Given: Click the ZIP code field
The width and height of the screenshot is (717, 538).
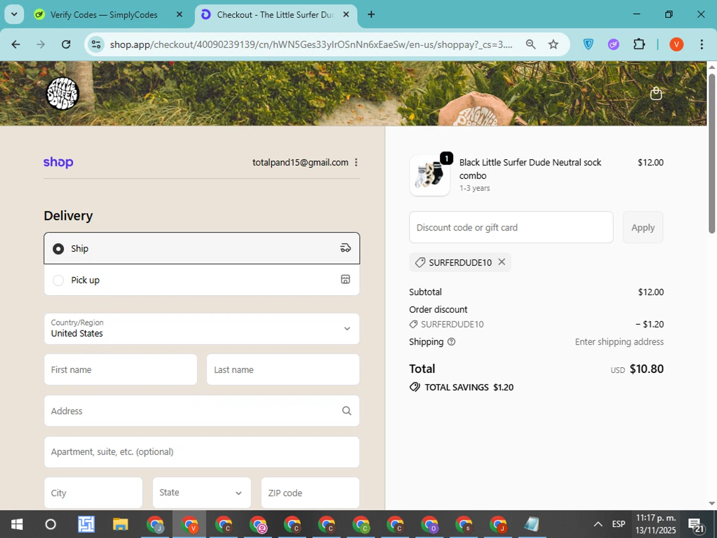Looking at the screenshot, I should (310, 493).
